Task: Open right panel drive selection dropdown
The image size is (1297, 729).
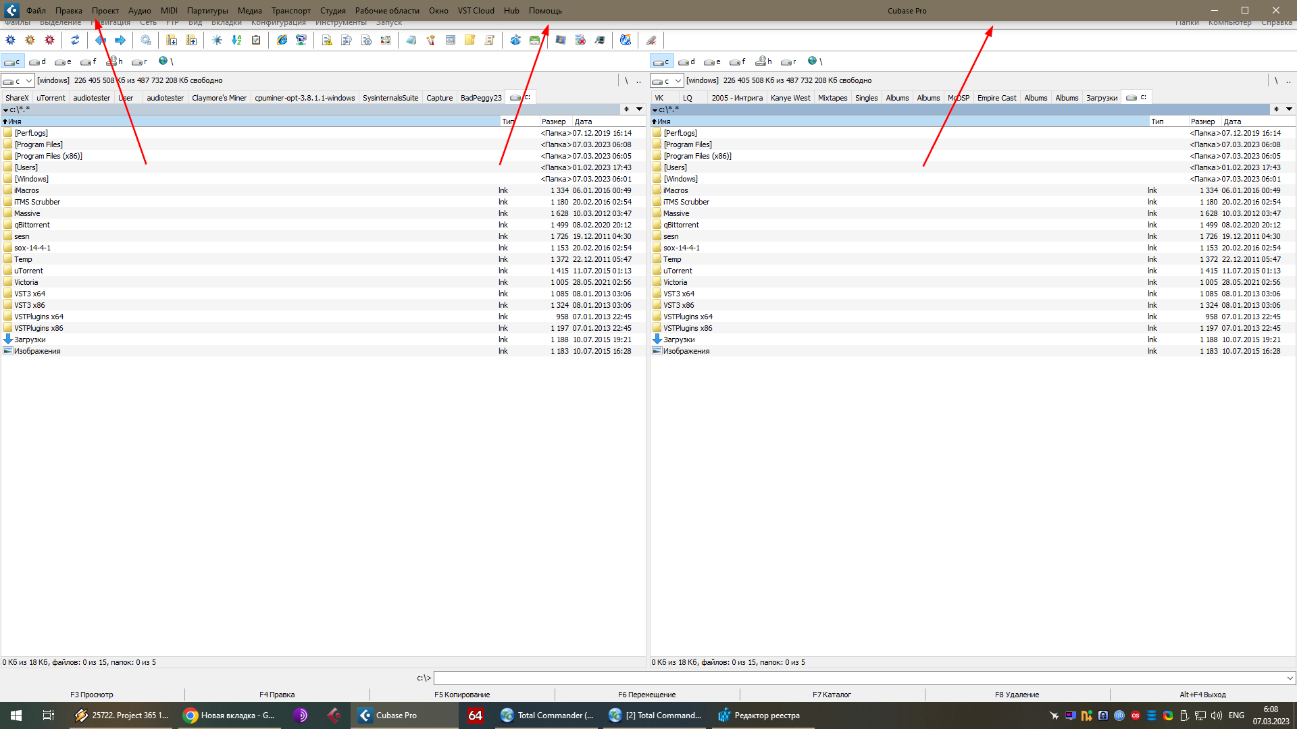Action: tap(678, 81)
